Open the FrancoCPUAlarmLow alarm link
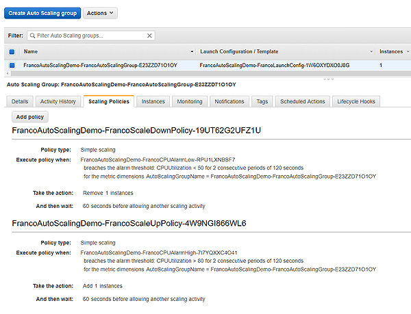 pos(158,159)
